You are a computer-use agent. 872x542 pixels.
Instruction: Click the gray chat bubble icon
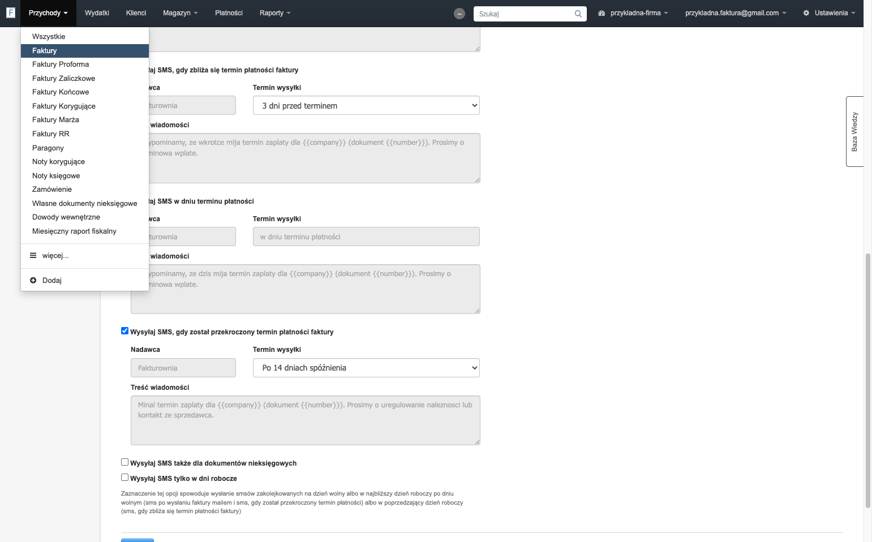[x=459, y=14]
